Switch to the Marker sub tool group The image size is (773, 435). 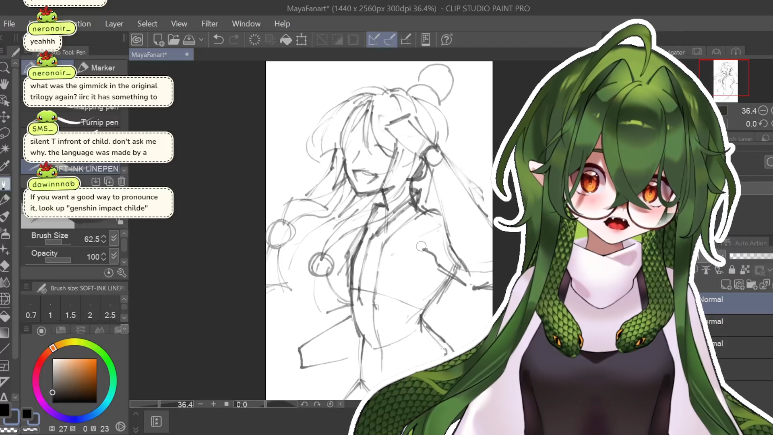101,68
